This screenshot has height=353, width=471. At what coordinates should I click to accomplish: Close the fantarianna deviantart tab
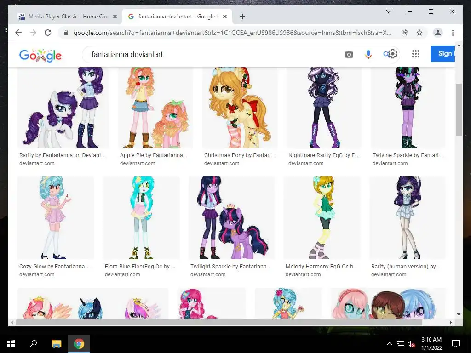tap(224, 17)
